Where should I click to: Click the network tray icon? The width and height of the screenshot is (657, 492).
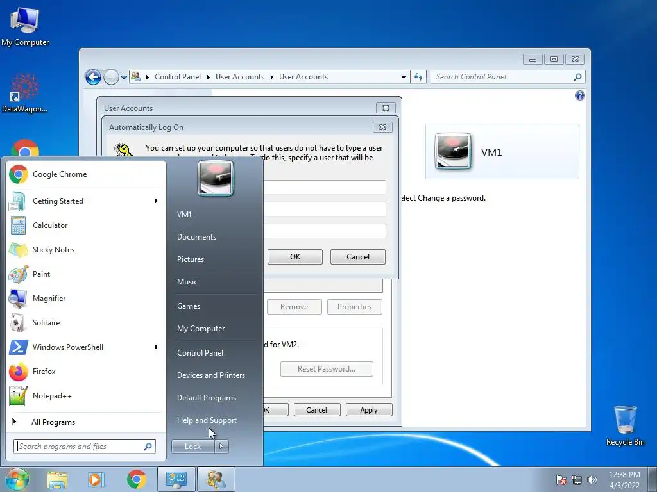[x=577, y=480]
